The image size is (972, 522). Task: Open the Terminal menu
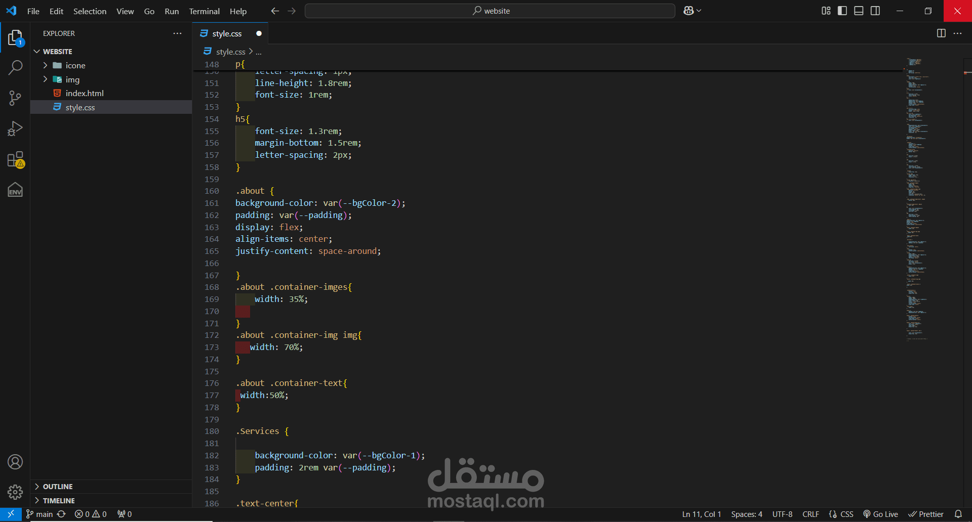[x=204, y=11]
